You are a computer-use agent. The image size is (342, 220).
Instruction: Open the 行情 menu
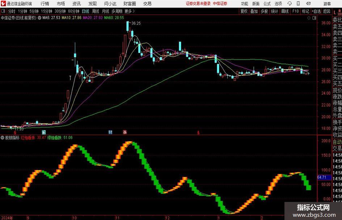(x=45, y=4)
